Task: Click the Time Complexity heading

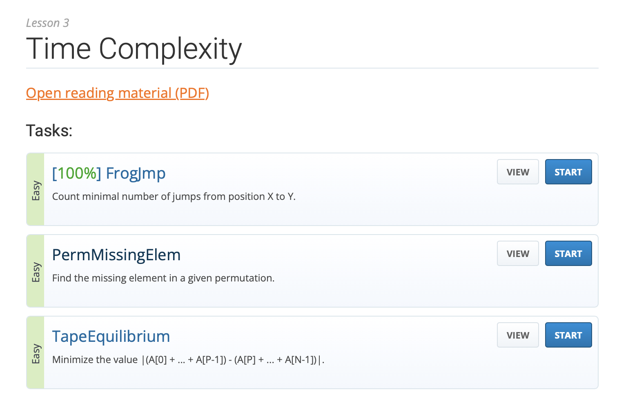Action: 134,49
